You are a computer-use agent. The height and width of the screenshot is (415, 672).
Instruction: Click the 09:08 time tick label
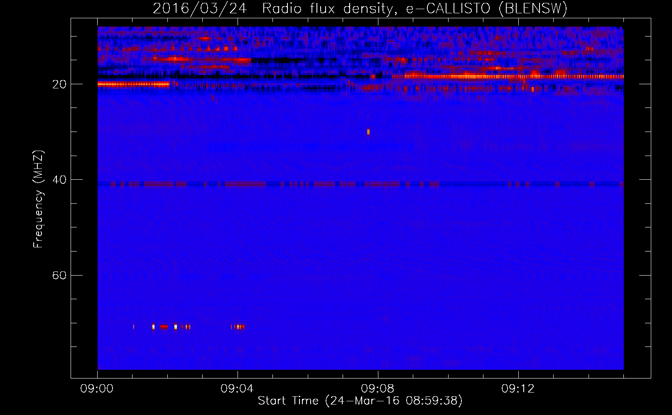pos(378,389)
